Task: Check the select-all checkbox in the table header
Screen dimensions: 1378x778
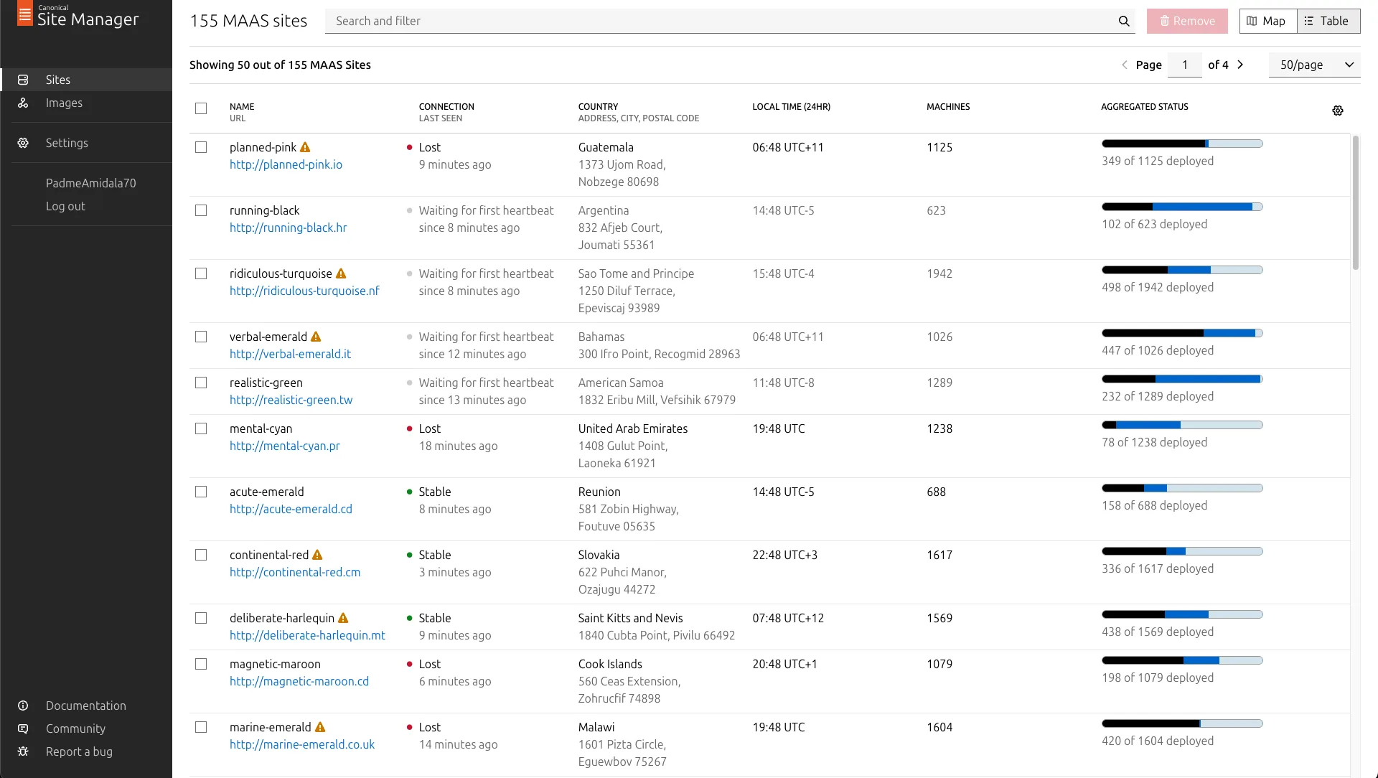Action: (x=201, y=108)
